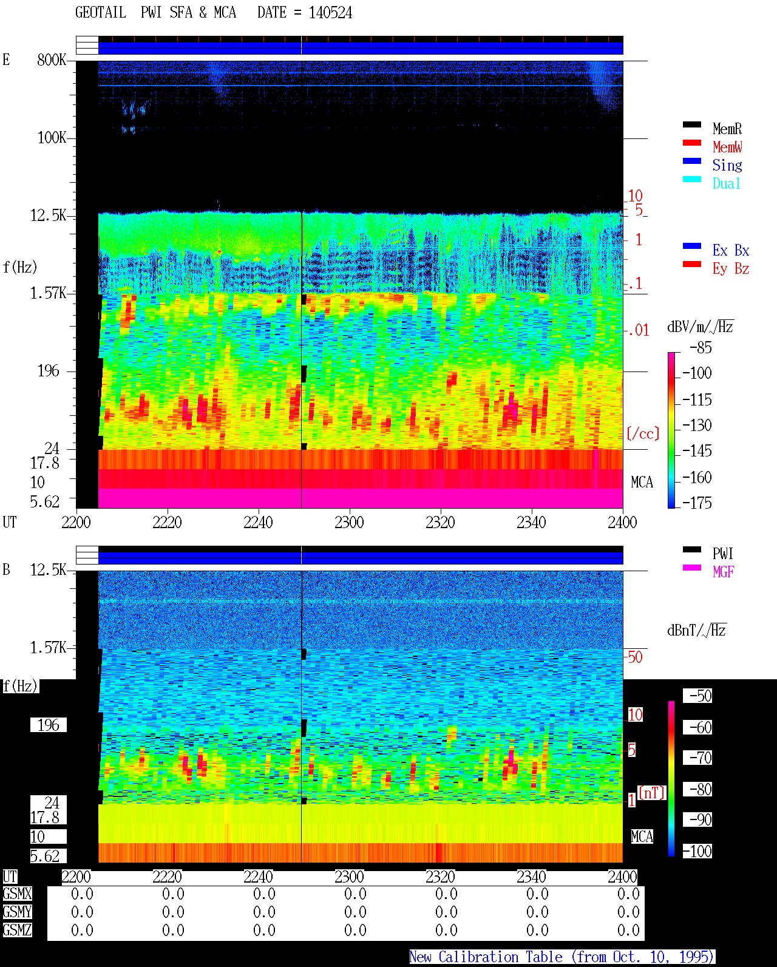Select the MemR legend label

coord(727,129)
